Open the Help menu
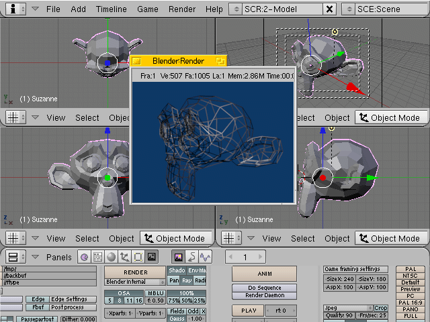 tap(214, 9)
